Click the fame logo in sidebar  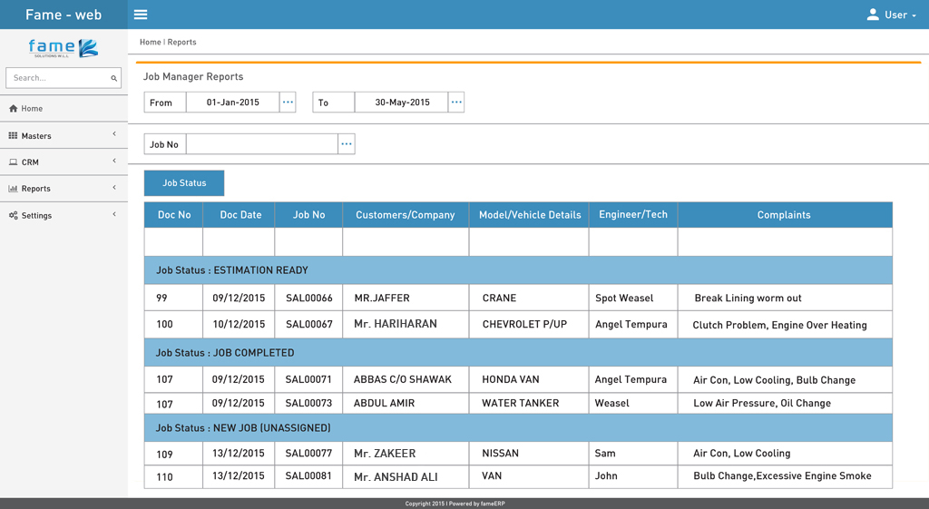(x=64, y=48)
